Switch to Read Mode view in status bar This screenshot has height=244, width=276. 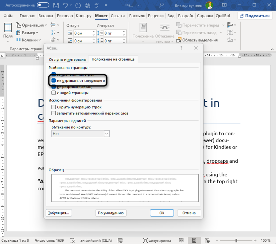(x=181, y=240)
